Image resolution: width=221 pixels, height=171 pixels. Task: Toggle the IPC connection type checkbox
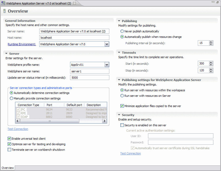coord(18,109)
